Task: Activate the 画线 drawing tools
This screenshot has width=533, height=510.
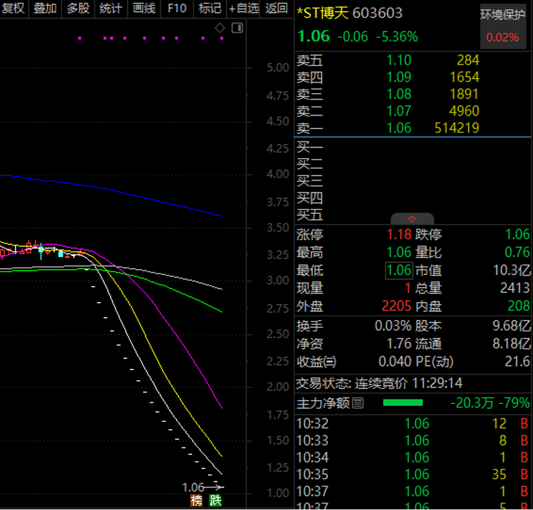Action: 144,8
